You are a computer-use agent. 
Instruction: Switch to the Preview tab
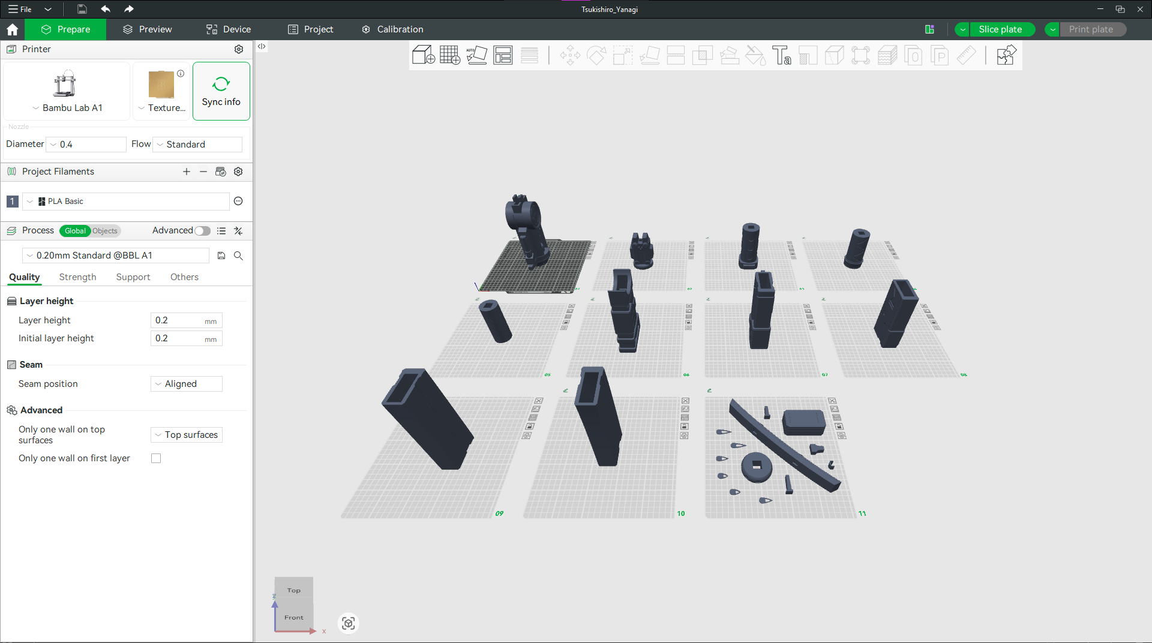(x=148, y=29)
